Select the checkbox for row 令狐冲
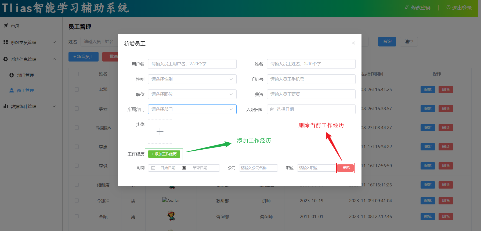481x231 pixels. pos(77,201)
